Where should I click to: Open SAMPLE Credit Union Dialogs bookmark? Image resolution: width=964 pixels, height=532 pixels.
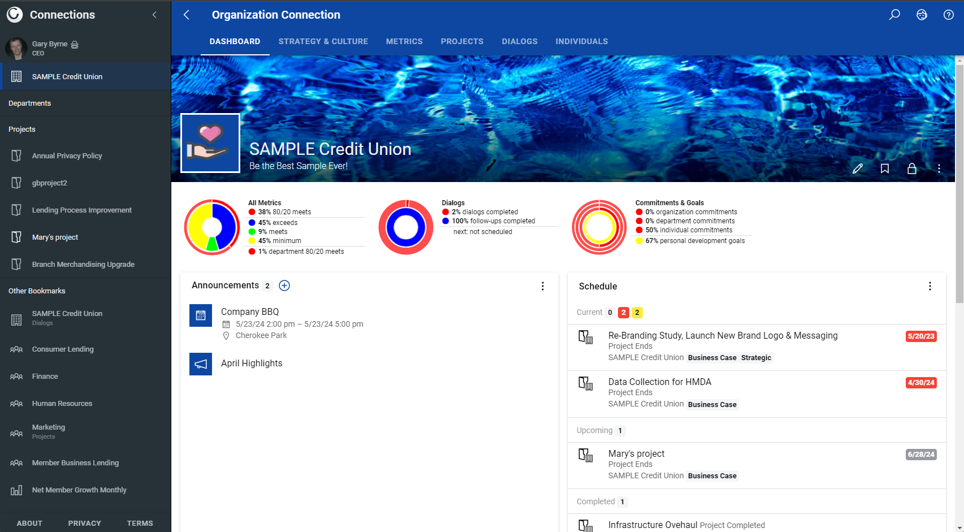(x=85, y=318)
